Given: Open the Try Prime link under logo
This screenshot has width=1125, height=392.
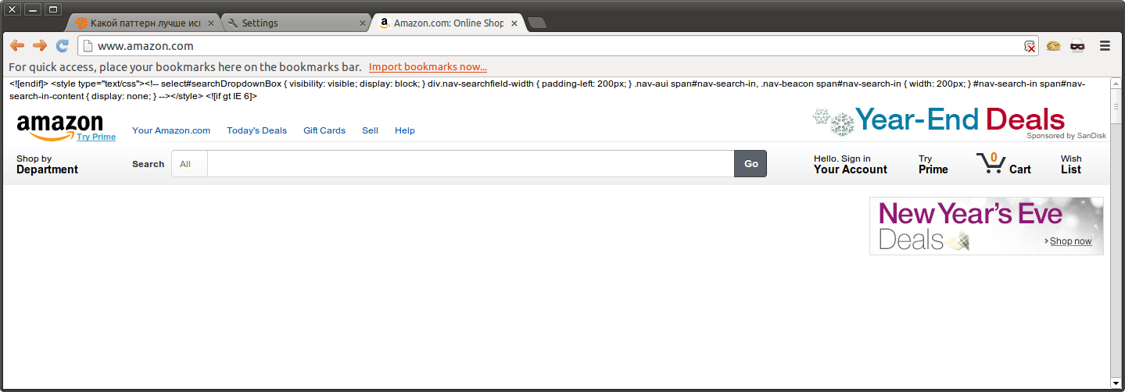Looking at the screenshot, I should click(96, 137).
